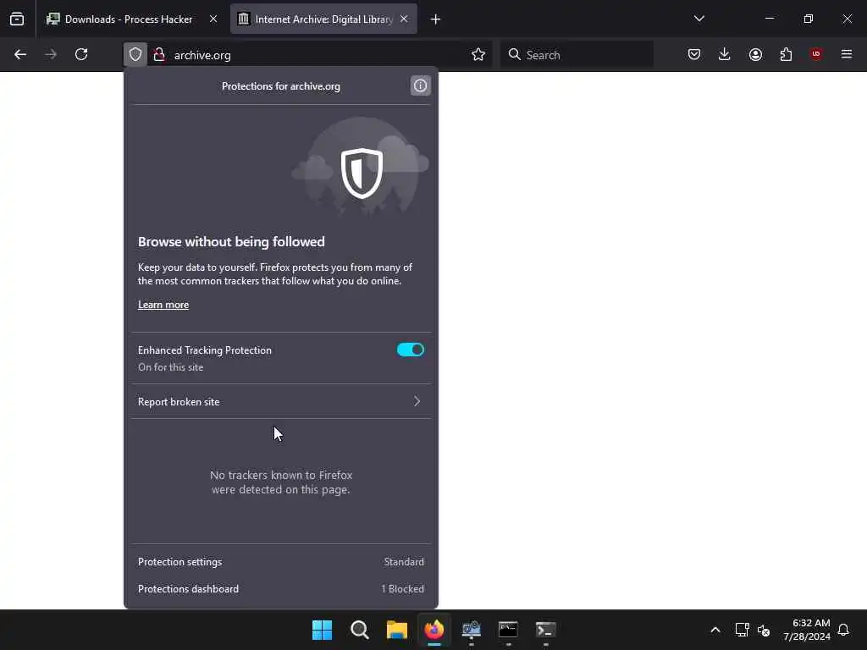Click the protections panel info icon
This screenshot has height=650, width=867.
[x=420, y=85]
